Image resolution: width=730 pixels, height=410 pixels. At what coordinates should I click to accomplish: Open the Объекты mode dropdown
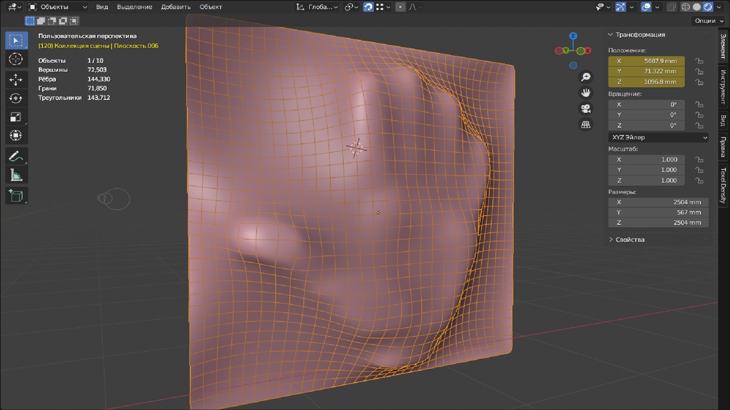click(58, 7)
